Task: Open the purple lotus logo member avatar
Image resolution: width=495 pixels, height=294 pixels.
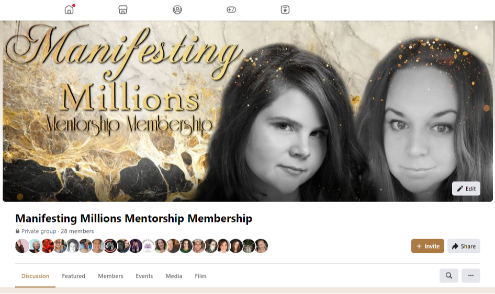Action: pyautogui.click(x=148, y=246)
